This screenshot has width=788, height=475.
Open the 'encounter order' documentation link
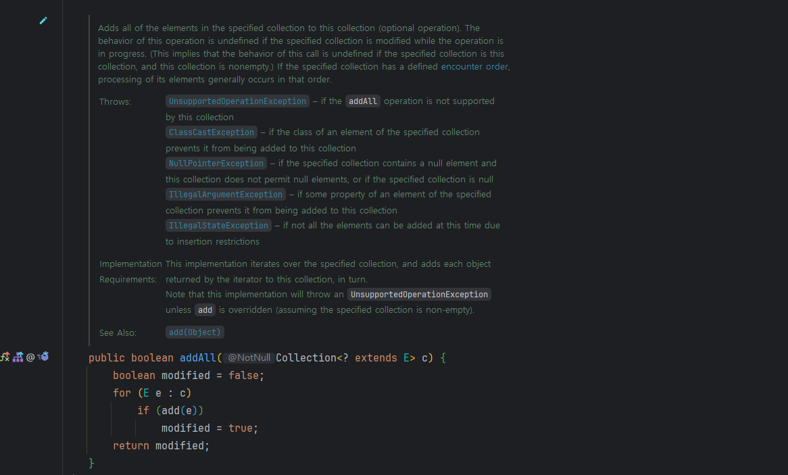point(474,66)
